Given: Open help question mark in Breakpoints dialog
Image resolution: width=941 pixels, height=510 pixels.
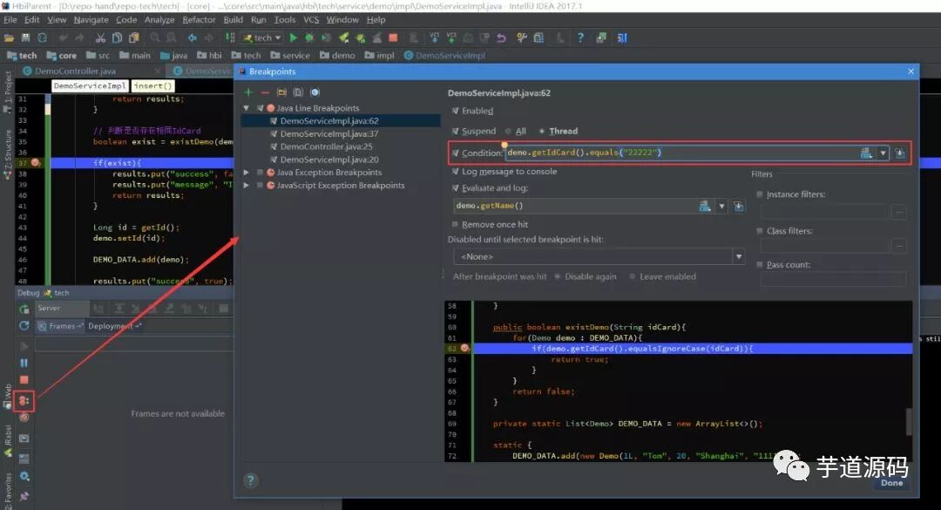Looking at the screenshot, I should (x=251, y=480).
